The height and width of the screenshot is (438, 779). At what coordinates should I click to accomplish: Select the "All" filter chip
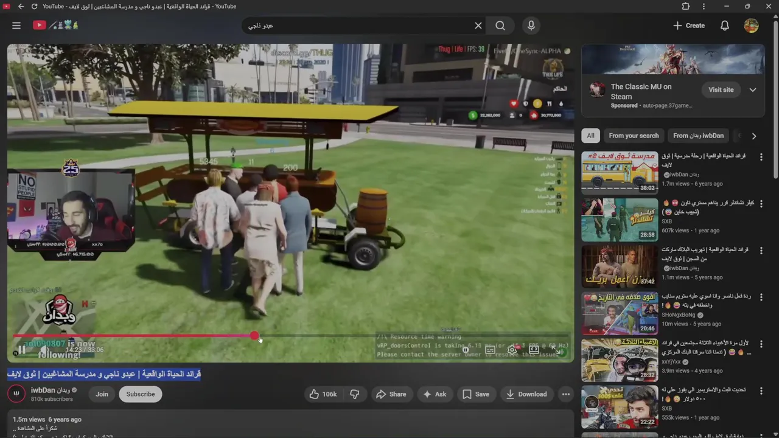click(590, 136)
